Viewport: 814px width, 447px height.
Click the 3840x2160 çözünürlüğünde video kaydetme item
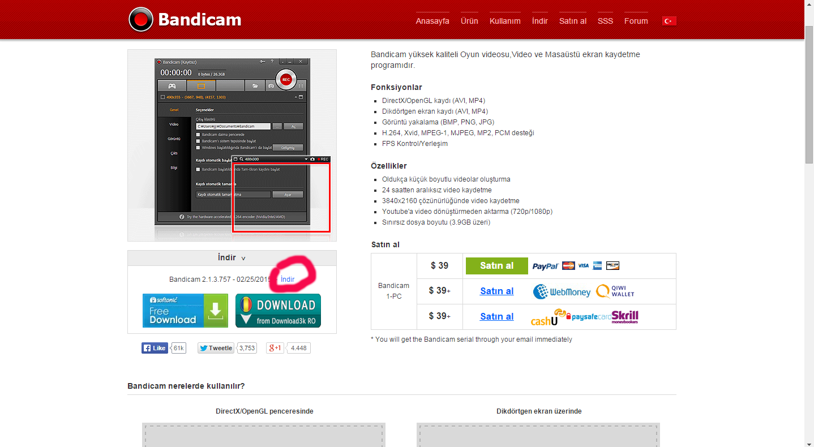point(451,201)
